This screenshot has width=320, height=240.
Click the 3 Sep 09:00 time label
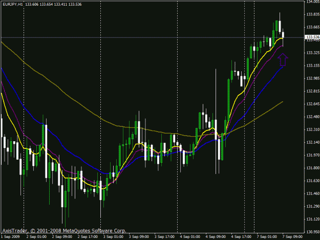click(x=139, y=237)
